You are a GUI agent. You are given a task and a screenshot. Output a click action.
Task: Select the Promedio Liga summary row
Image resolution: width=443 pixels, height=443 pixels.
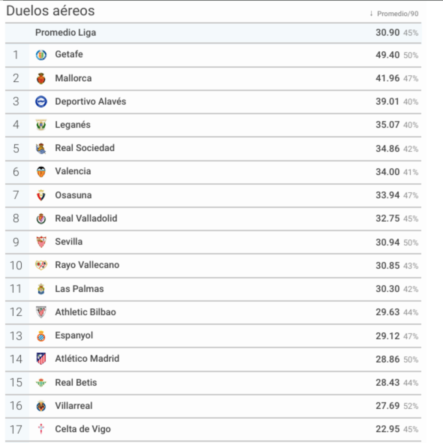213,33
